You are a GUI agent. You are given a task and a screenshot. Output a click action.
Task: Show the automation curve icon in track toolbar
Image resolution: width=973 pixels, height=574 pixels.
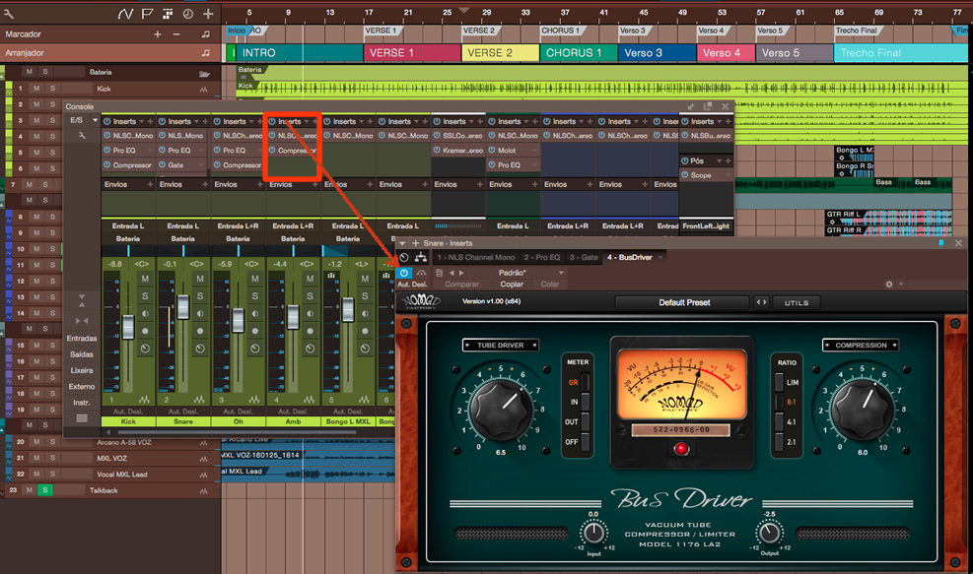(125, 13)
